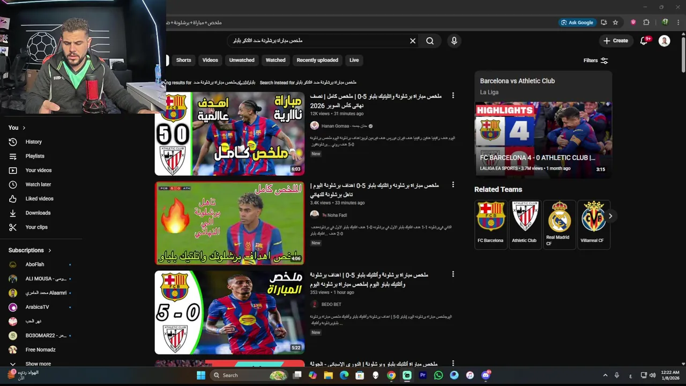
Task: Open the Extensions puzzle icon
Action: [646, 23]
